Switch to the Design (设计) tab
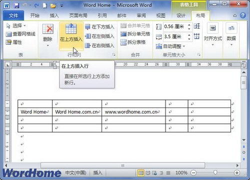250x180 pixels. click(181, 15)
